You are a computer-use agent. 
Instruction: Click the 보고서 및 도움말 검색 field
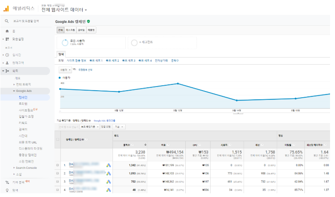(26, 21)
